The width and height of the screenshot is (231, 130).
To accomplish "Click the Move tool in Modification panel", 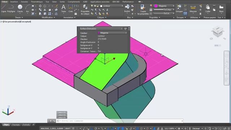I will (40, 6).
